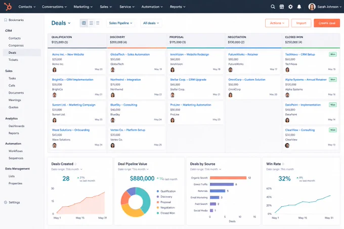Open the search magnifier icon

pyautogui.click(x=273, y=7)
